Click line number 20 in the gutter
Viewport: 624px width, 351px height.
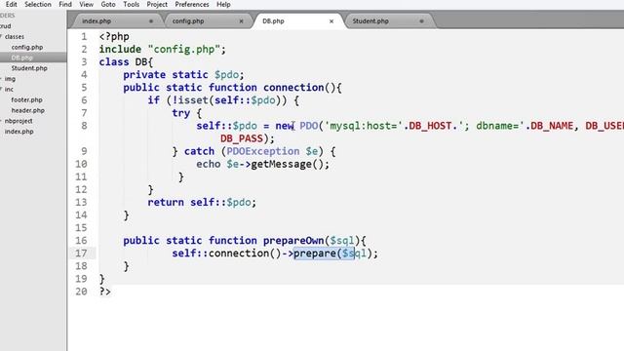point(81,292)
